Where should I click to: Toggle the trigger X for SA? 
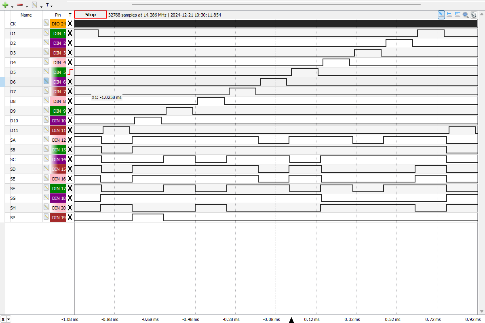click(x=70, y=140)
